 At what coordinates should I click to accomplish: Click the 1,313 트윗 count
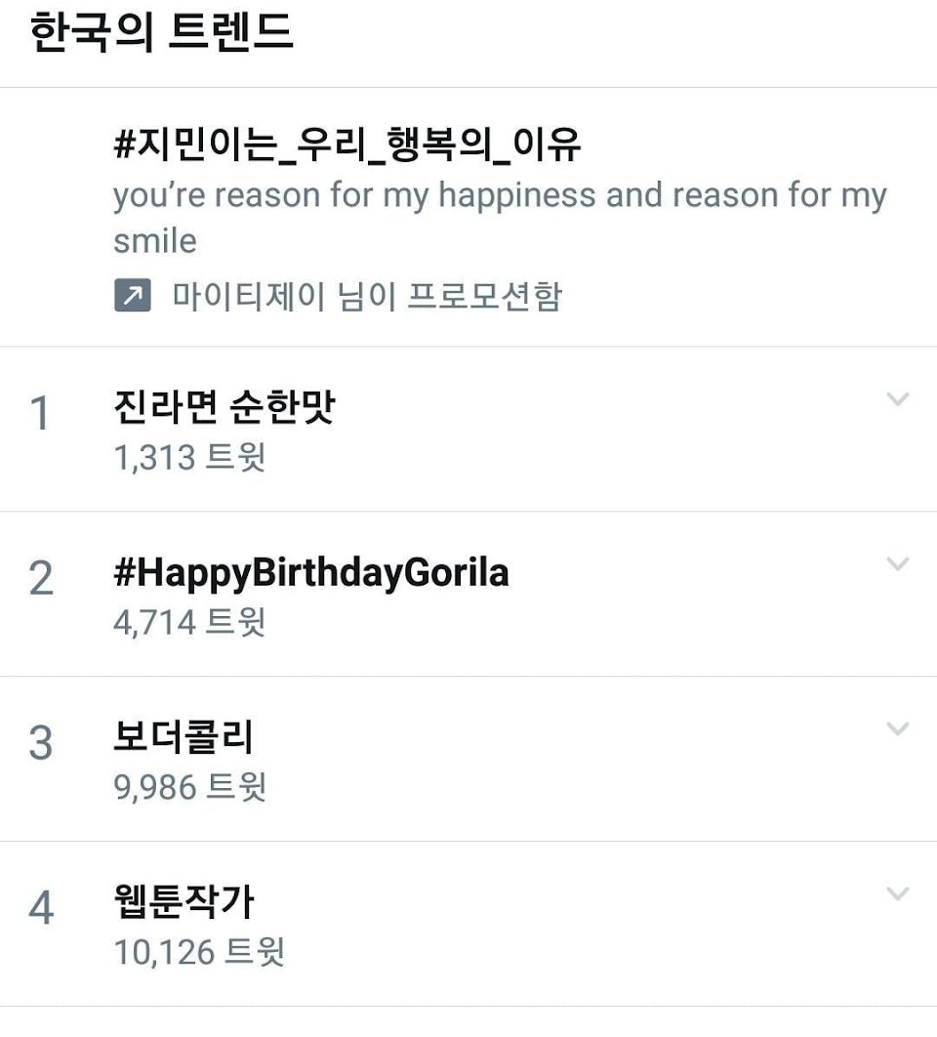click(x=189, y=456)
